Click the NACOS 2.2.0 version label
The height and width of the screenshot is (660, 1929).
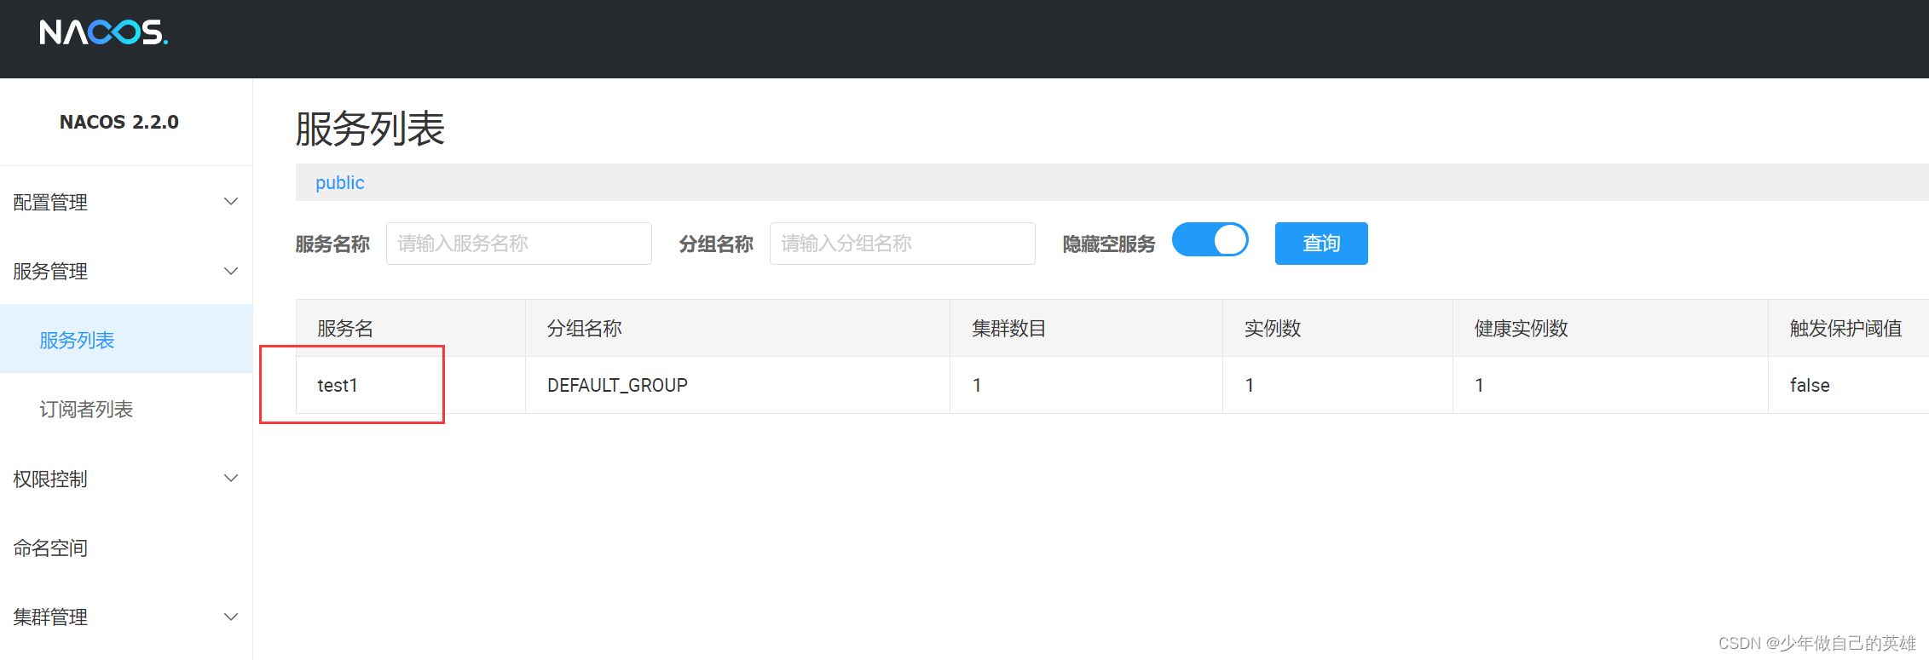coord(119,122)
